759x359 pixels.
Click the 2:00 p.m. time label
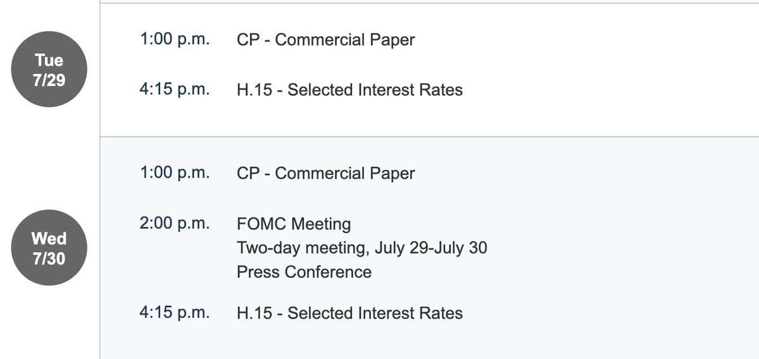point(175,224)
